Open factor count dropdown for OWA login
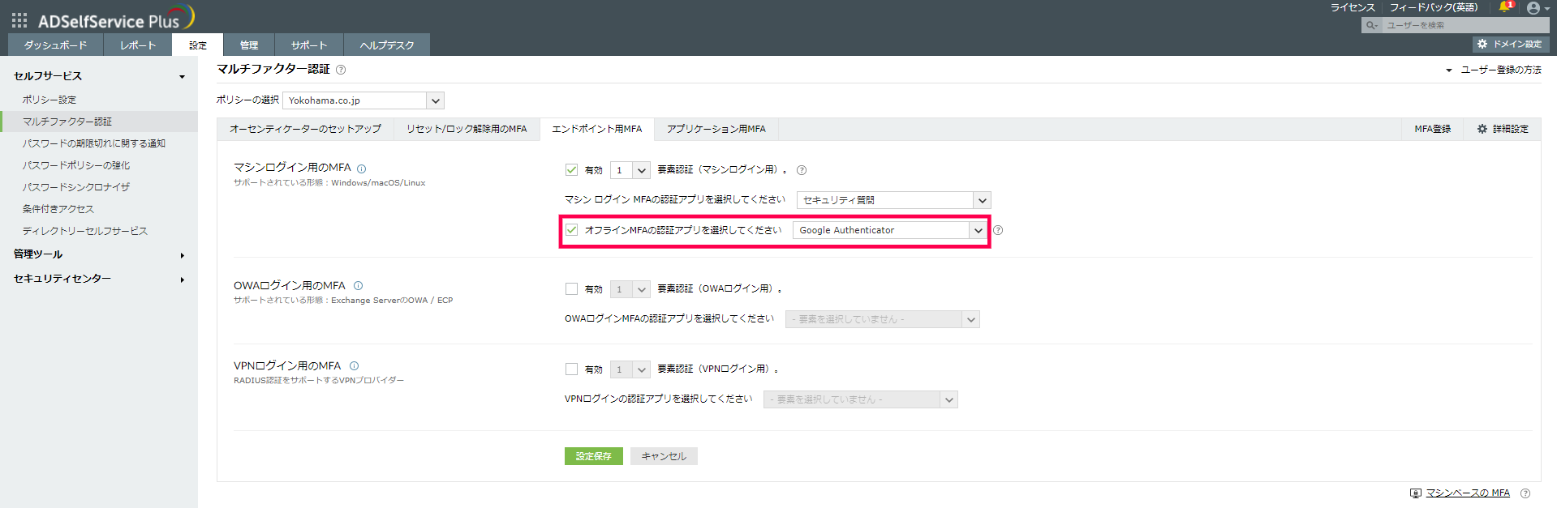 coord(630,289)
